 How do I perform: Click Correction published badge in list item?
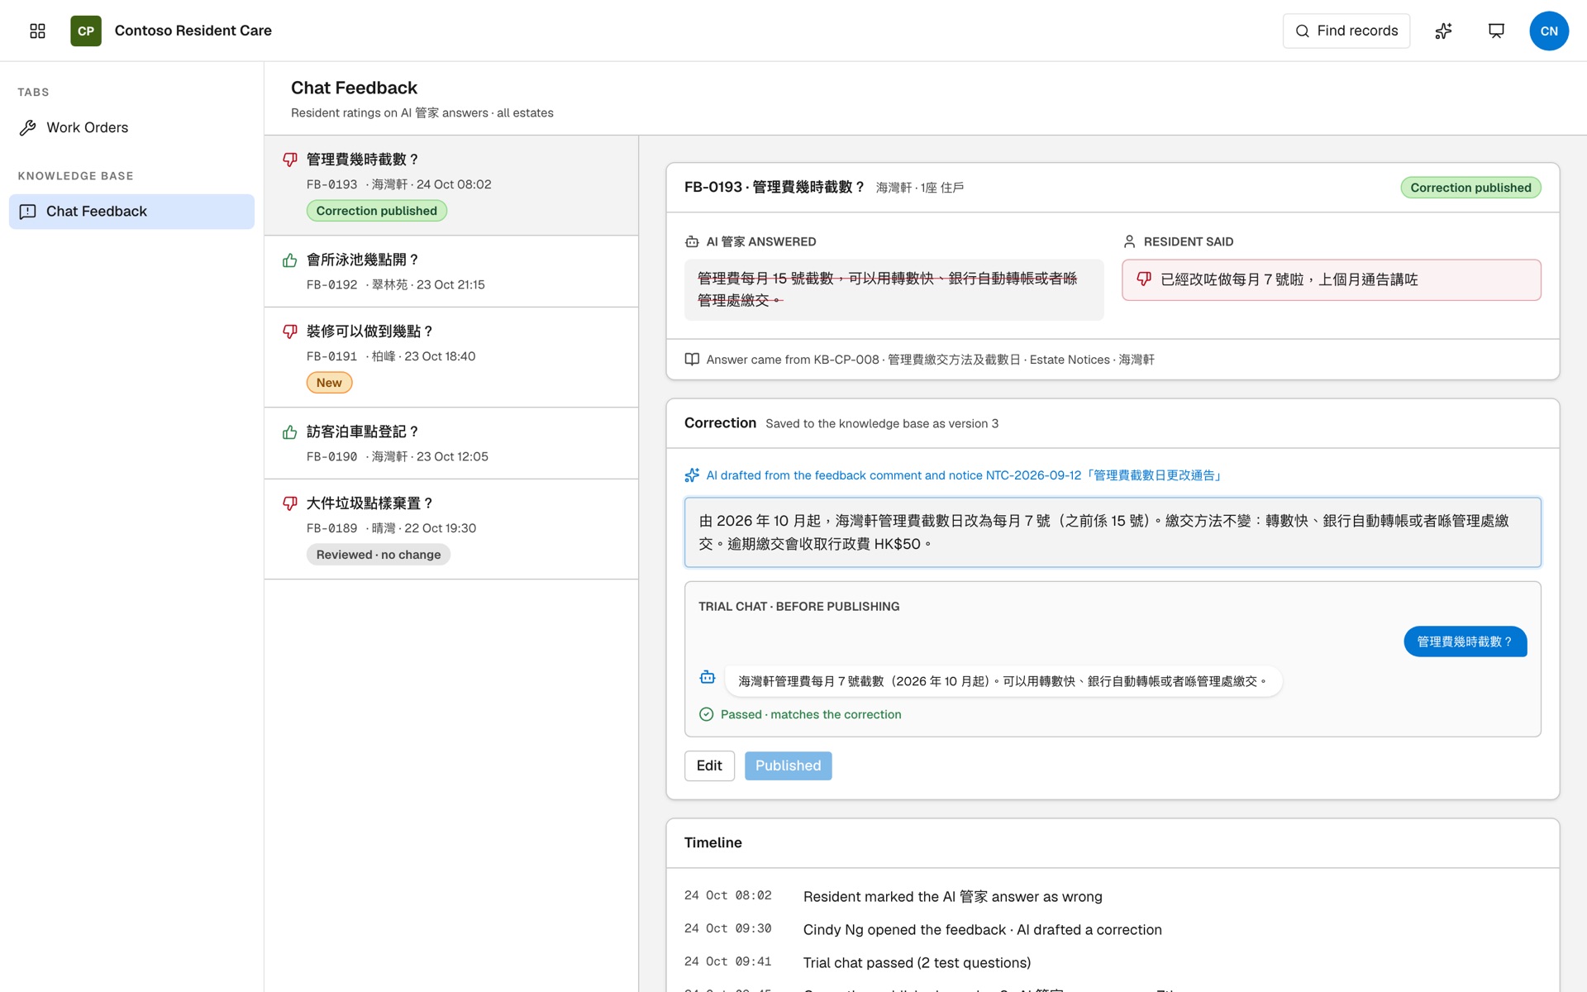[376, 211]
